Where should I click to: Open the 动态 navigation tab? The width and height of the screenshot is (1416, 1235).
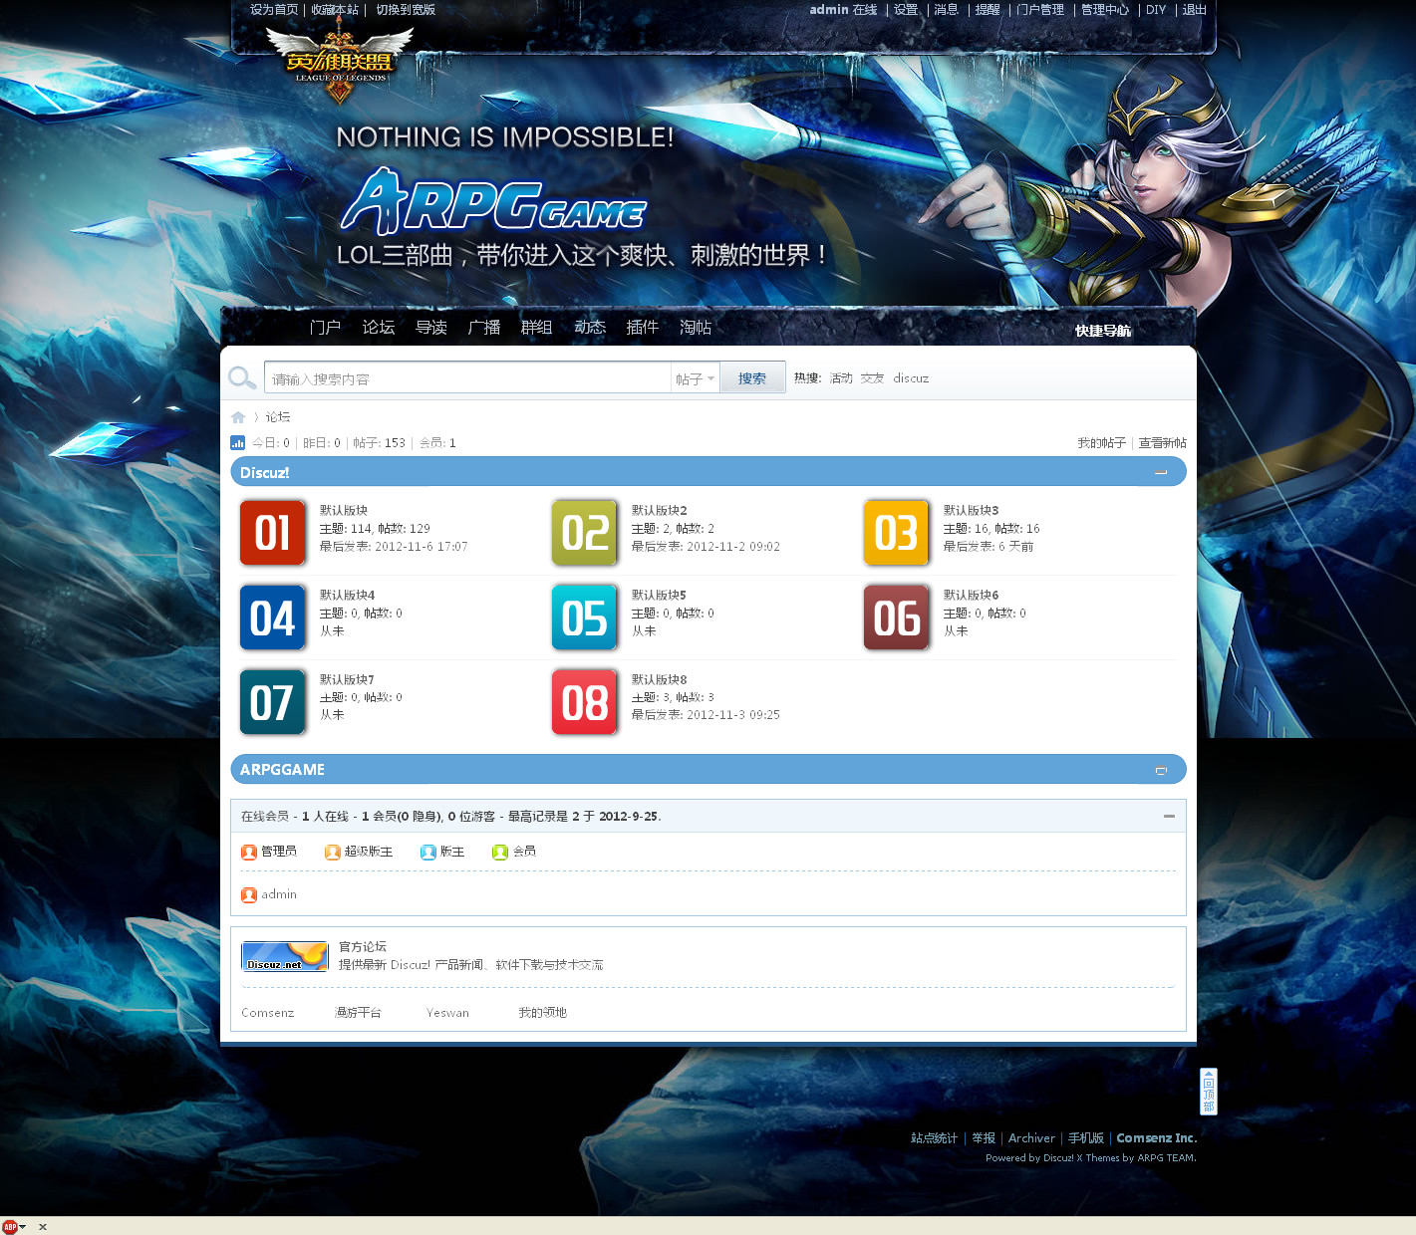coord(590,327)
